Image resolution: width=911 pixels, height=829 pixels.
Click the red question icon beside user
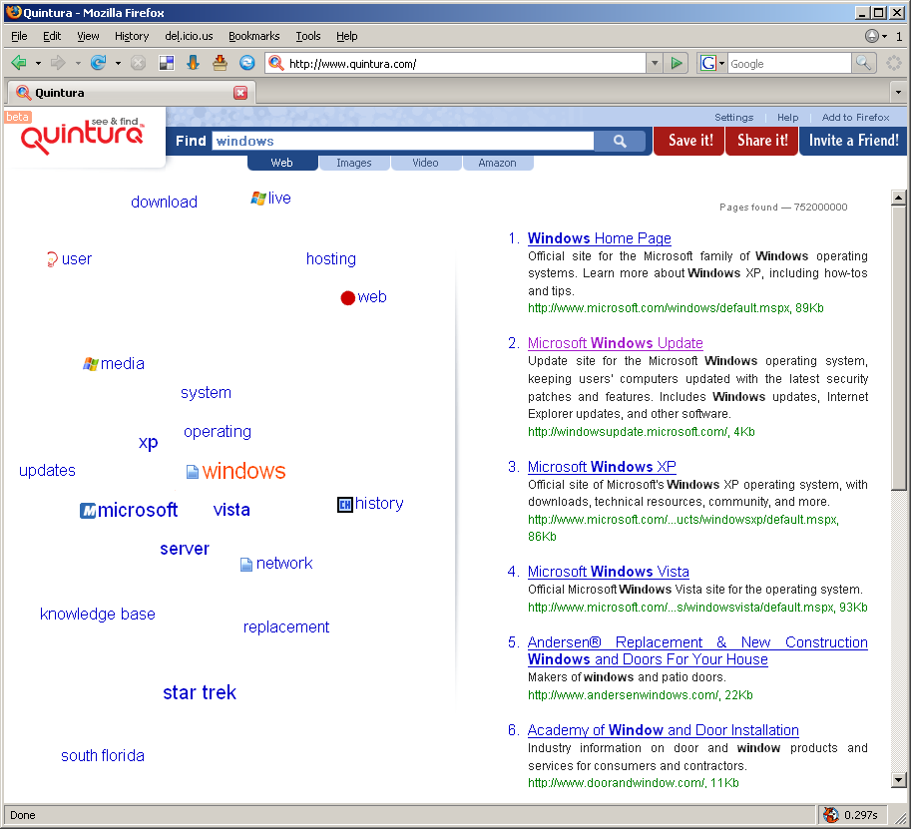point(52,259)
